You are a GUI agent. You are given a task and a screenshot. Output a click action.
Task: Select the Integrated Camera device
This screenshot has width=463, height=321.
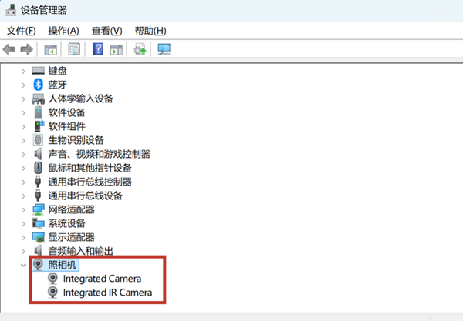coord(102,279)
